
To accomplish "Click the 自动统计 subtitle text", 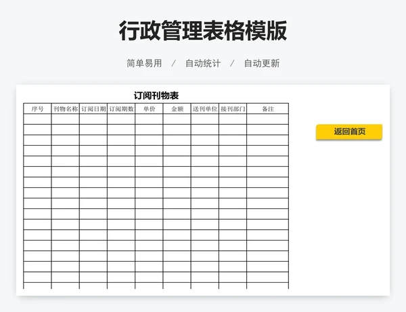I will pos(202,63).
